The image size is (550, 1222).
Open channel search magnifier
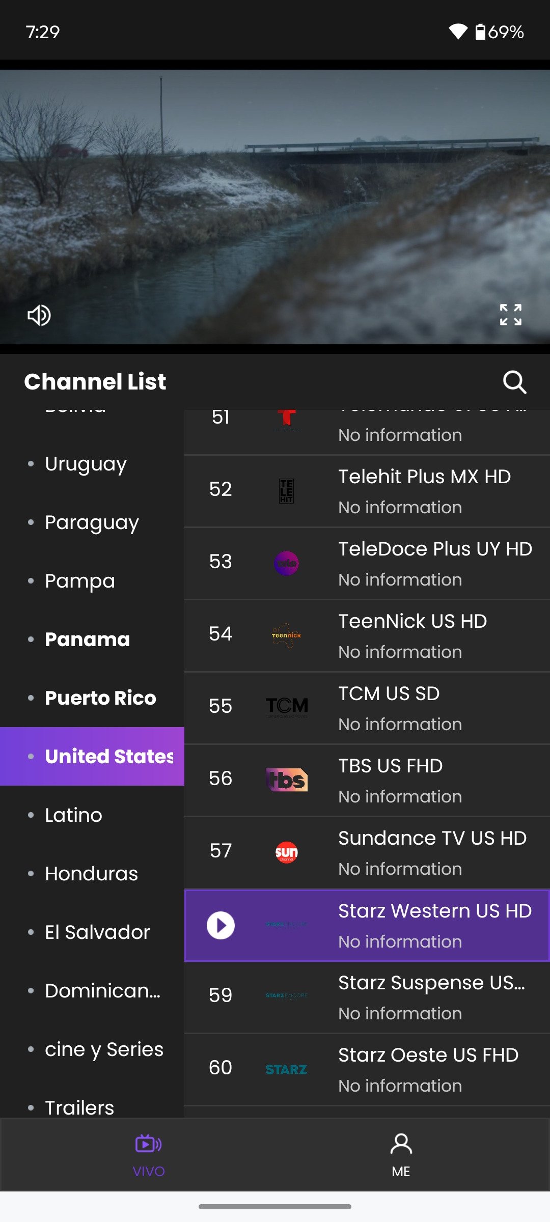[x=514, y=382]
